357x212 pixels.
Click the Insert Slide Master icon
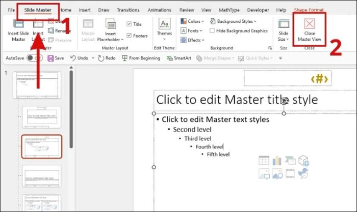[18, 24]
